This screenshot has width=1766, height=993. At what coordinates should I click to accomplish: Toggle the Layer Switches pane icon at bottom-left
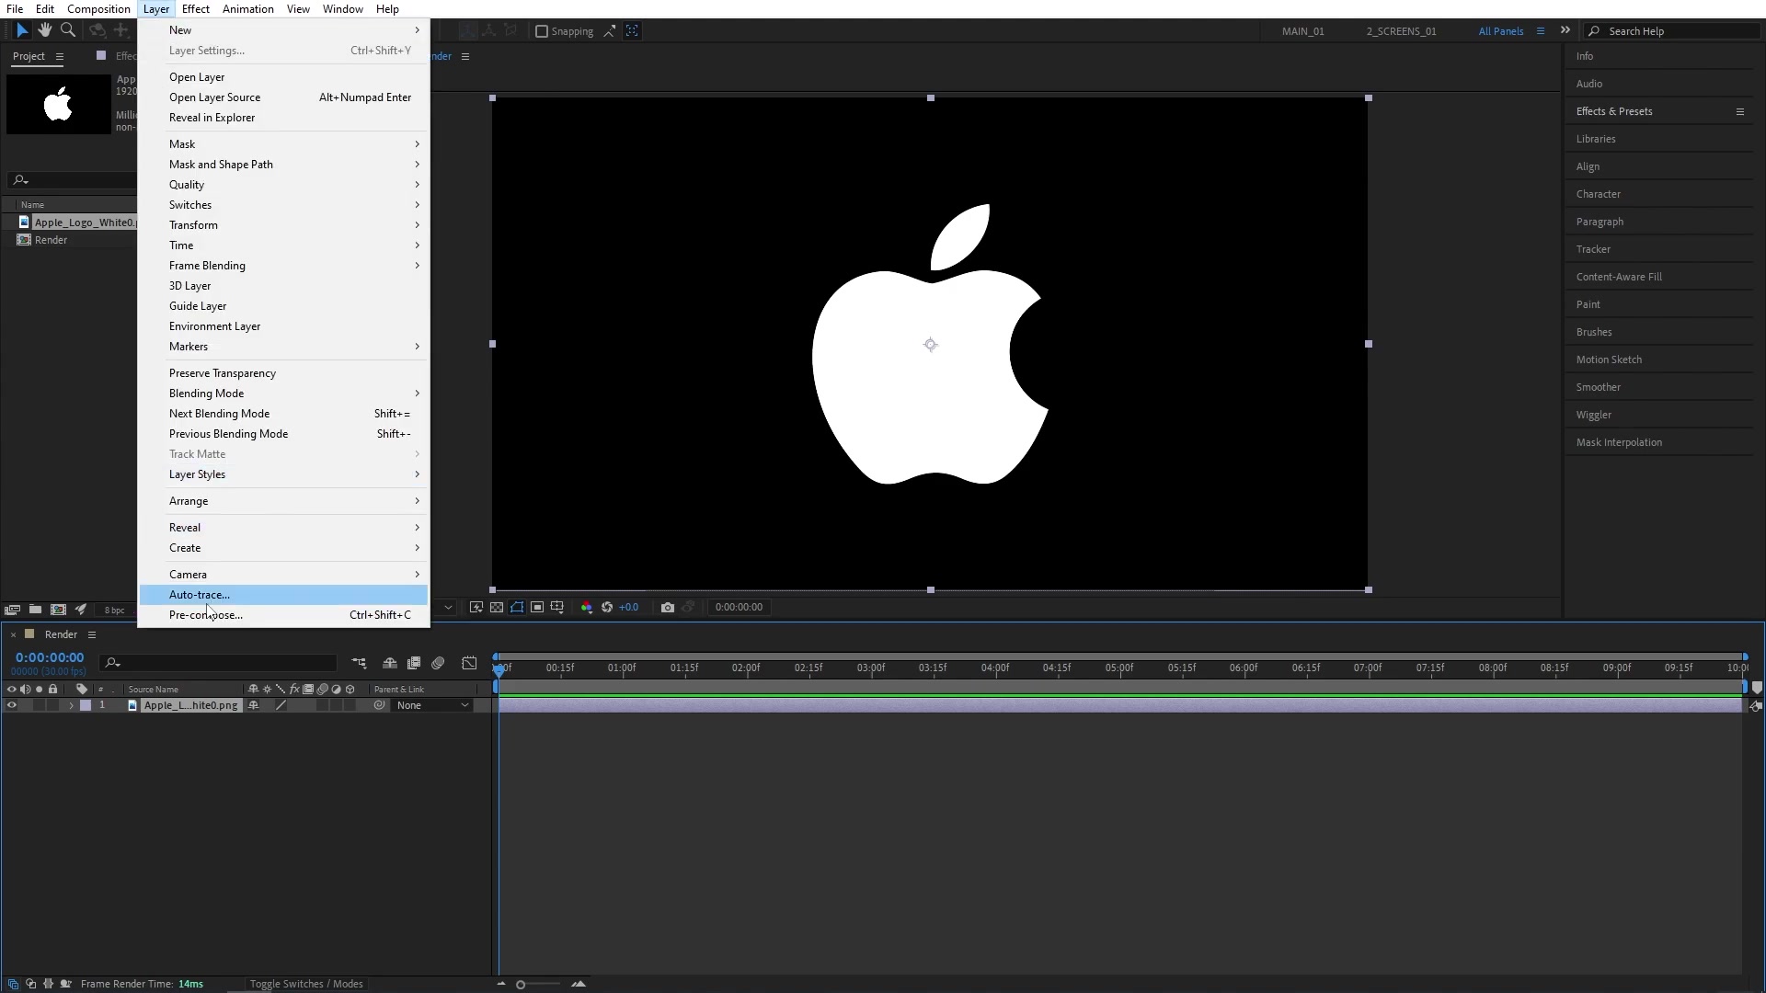13,984
